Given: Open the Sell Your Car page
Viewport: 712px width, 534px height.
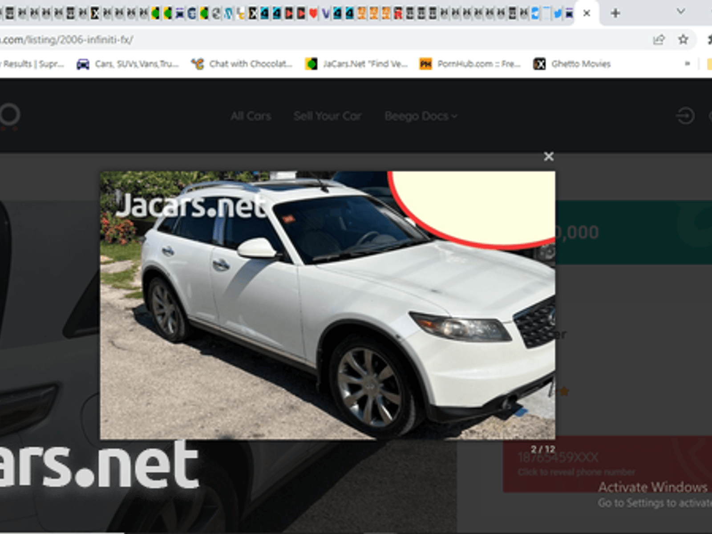Looking at the screenshot, I should [327, 116].
